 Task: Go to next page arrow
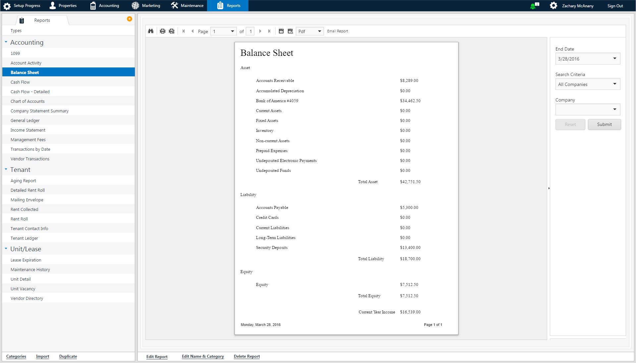260,31
